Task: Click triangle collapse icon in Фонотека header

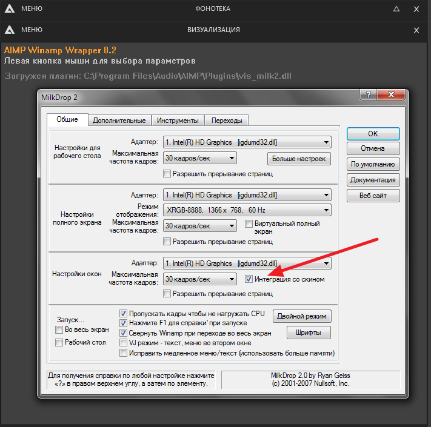Action: 396,9
